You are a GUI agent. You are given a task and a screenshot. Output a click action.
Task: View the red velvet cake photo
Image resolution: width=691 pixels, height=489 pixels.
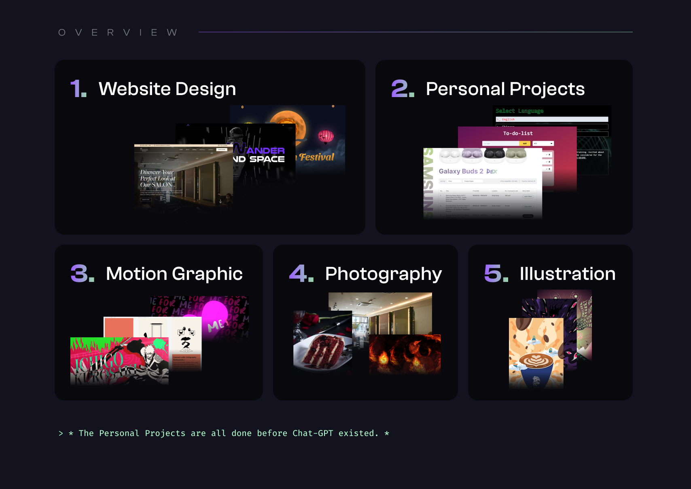(x=322, y=348)
